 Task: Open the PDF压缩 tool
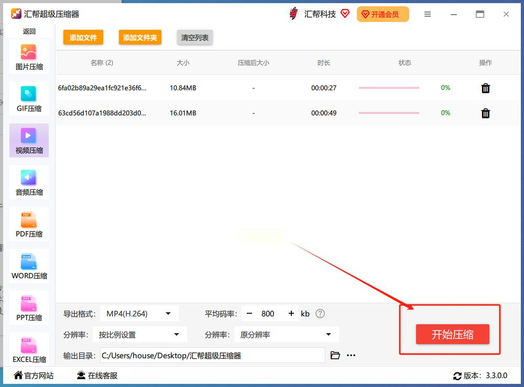(29, 224)
